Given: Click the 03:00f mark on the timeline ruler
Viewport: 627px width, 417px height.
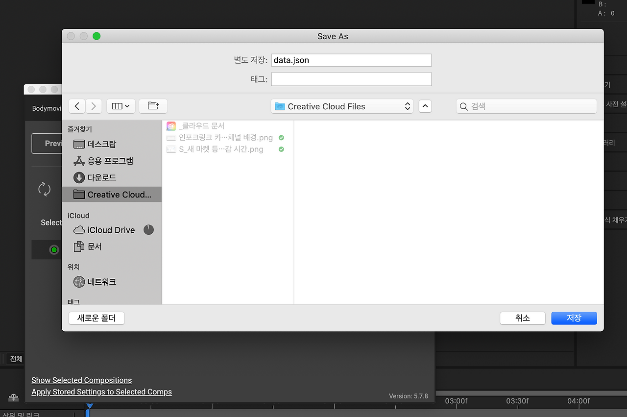Looking at the screenshot, I should [x=456, y=401].
